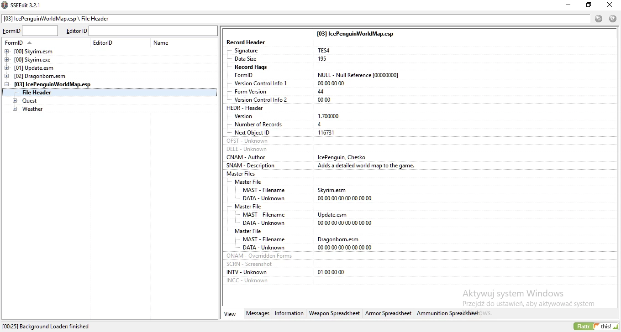Select Version Control Info 1 label
Screen dimensions: 621x332
[261, 83]
